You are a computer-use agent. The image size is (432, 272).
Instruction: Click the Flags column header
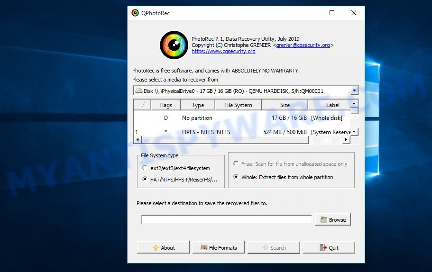[x=165, y=105]
